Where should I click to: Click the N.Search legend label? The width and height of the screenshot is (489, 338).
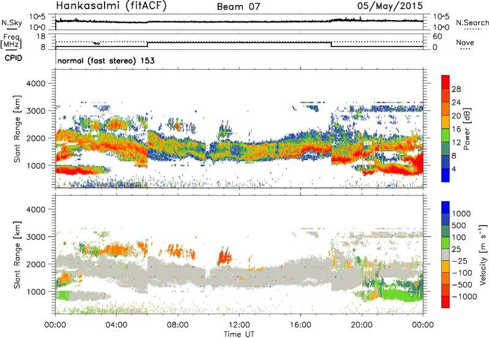[472, 23]
